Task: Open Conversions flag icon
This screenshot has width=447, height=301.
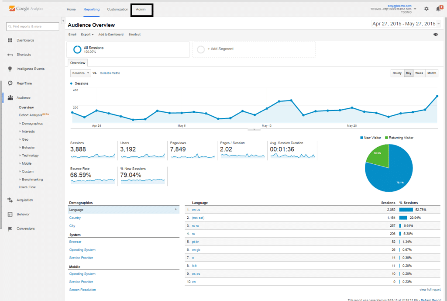Action: tap(10, 228)
